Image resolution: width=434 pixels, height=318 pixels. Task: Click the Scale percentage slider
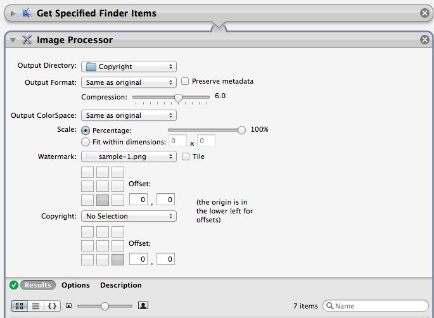pos(207,130)
